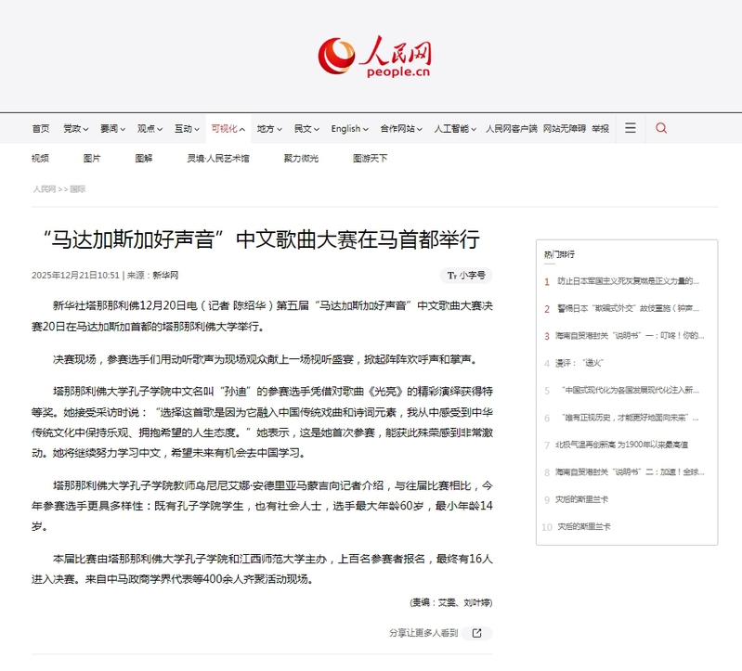Toggle the 小字号 font size button
This screenshot has height=671, width=742.
point(466,275)
